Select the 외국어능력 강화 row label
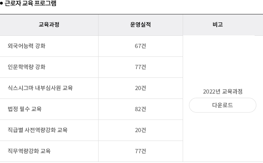Image resolution: width=263 pixels, height=163 pixels. pos(26,46)
